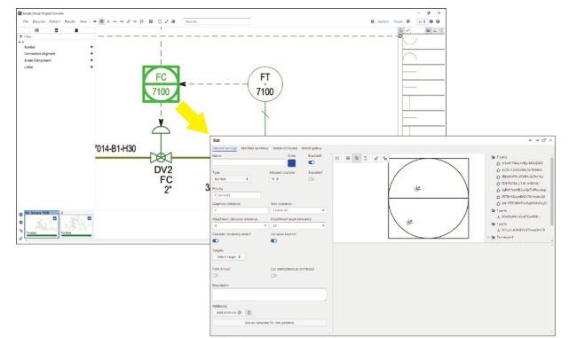The image size is (577, 338).
Task: Open the blue Color swatch picker
Action: point(291,162)
